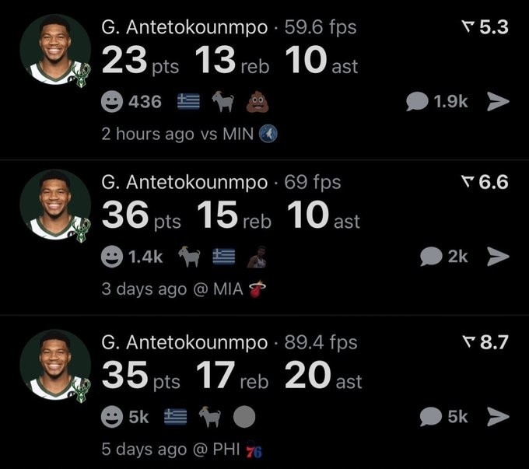Viewport: 529px width, 469px height.
Task: Tap the 76ers logo next to PHI
Action: pyautogui.click(x=254, y=450)
